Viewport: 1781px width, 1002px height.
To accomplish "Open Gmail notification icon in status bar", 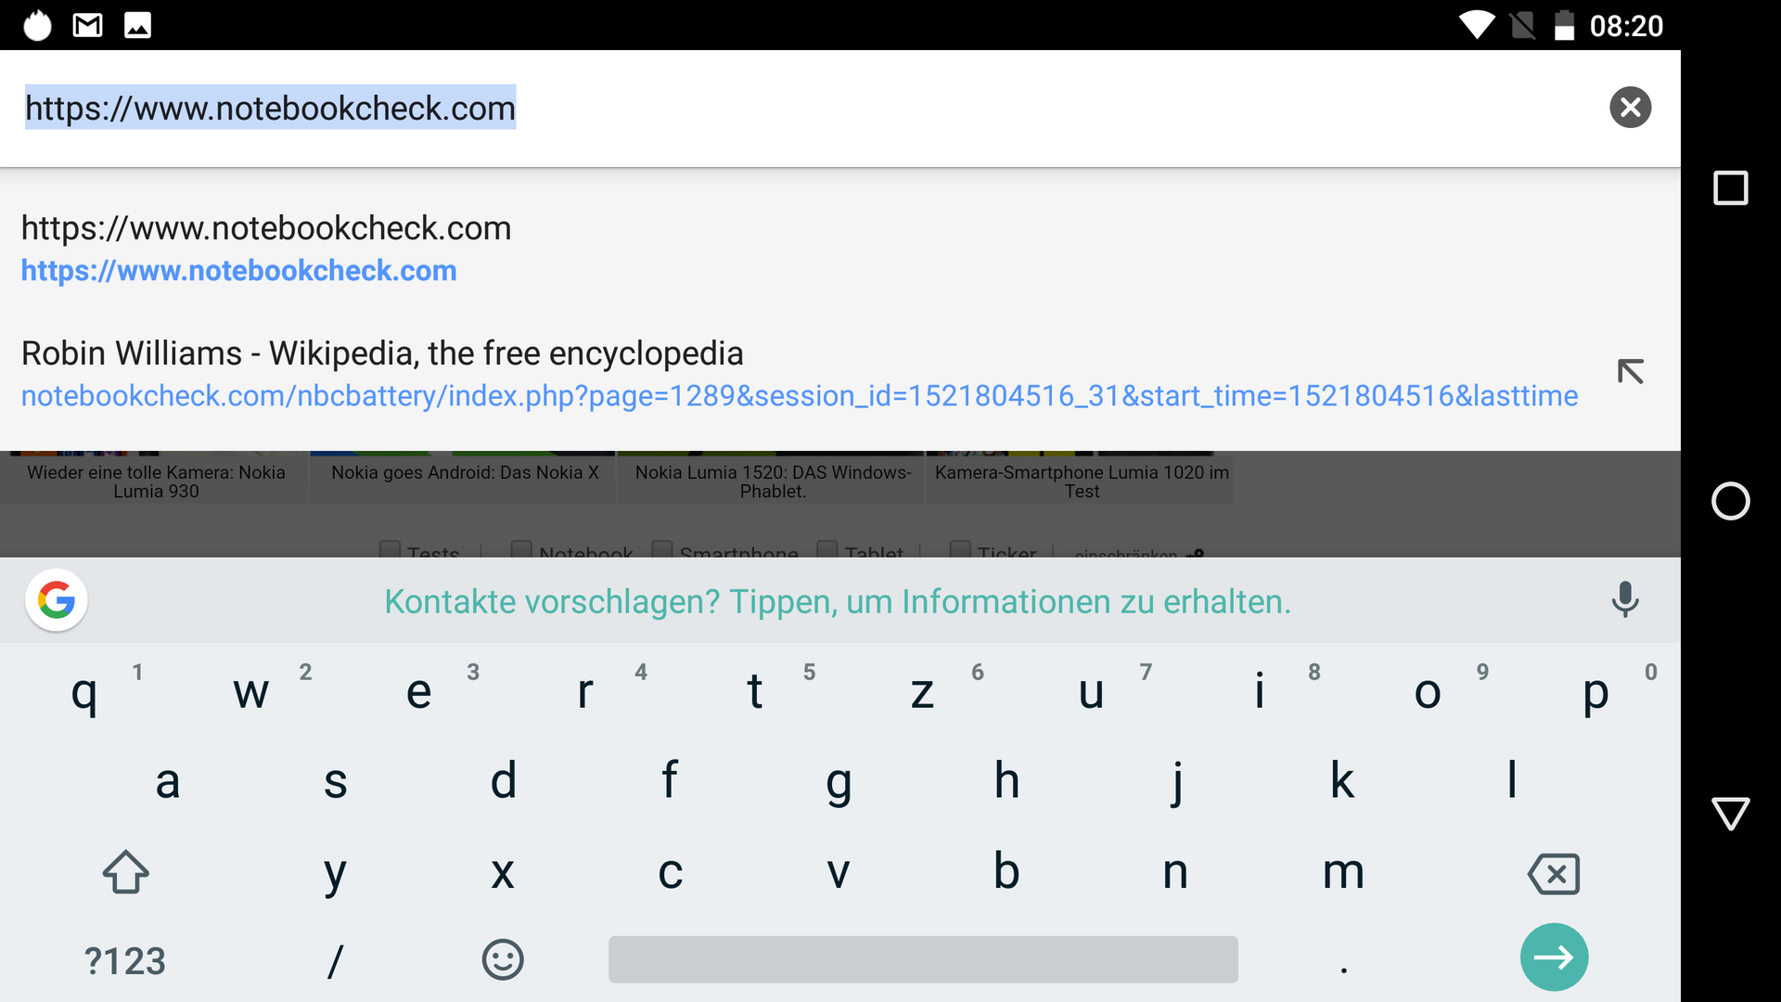I will click(87, 25).
